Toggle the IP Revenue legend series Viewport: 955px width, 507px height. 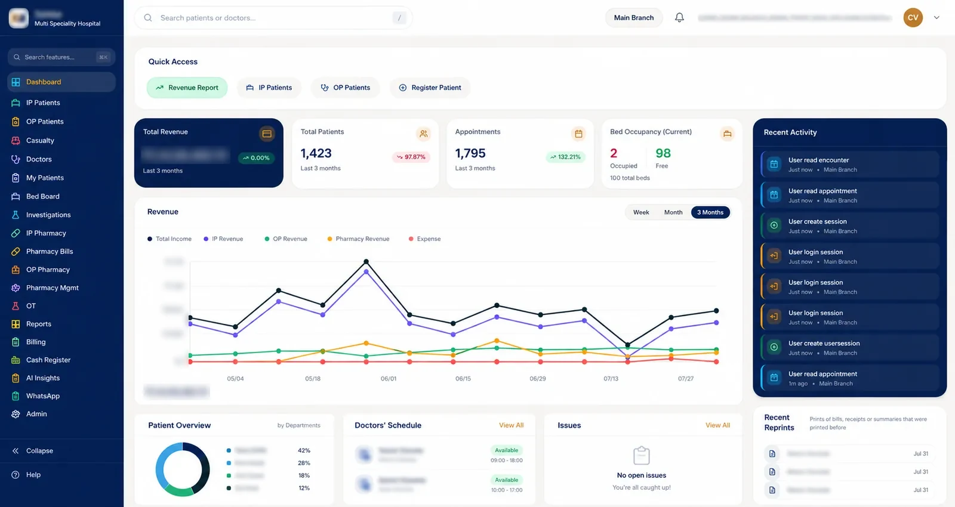click(223, 239)
